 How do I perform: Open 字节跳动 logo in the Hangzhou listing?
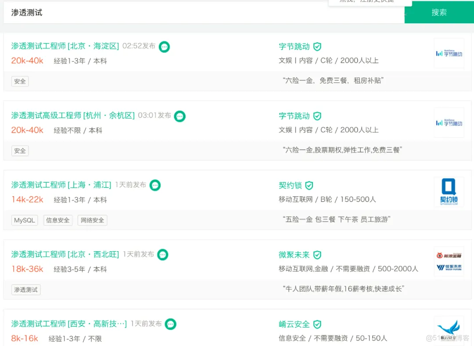click(449, 123)
